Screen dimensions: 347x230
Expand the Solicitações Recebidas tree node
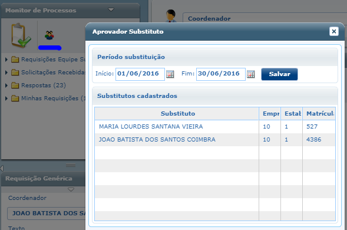pos(6,72)
